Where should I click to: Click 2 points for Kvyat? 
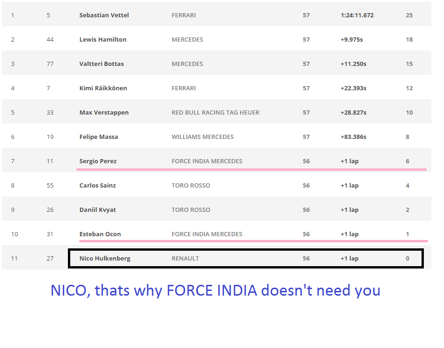point(407,210)
